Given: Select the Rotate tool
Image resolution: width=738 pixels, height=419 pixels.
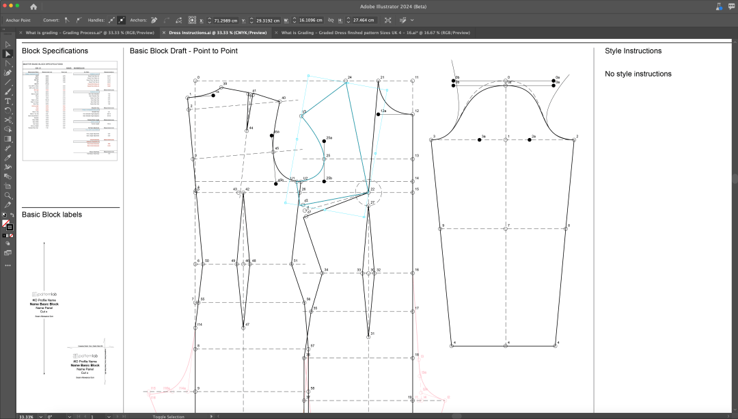Looking at the screenshot, I should [x=8, y=110].
